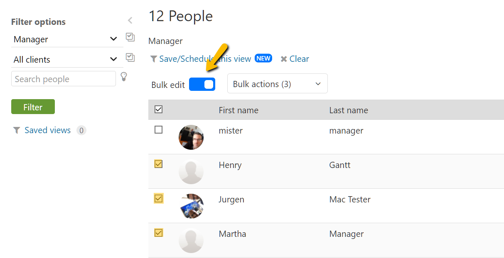Sort by Last name column header
Viewport: 504px width, 258px height.
tap(349, 110)
